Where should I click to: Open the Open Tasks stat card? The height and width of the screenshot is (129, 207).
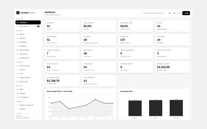[x=172, y=40]
